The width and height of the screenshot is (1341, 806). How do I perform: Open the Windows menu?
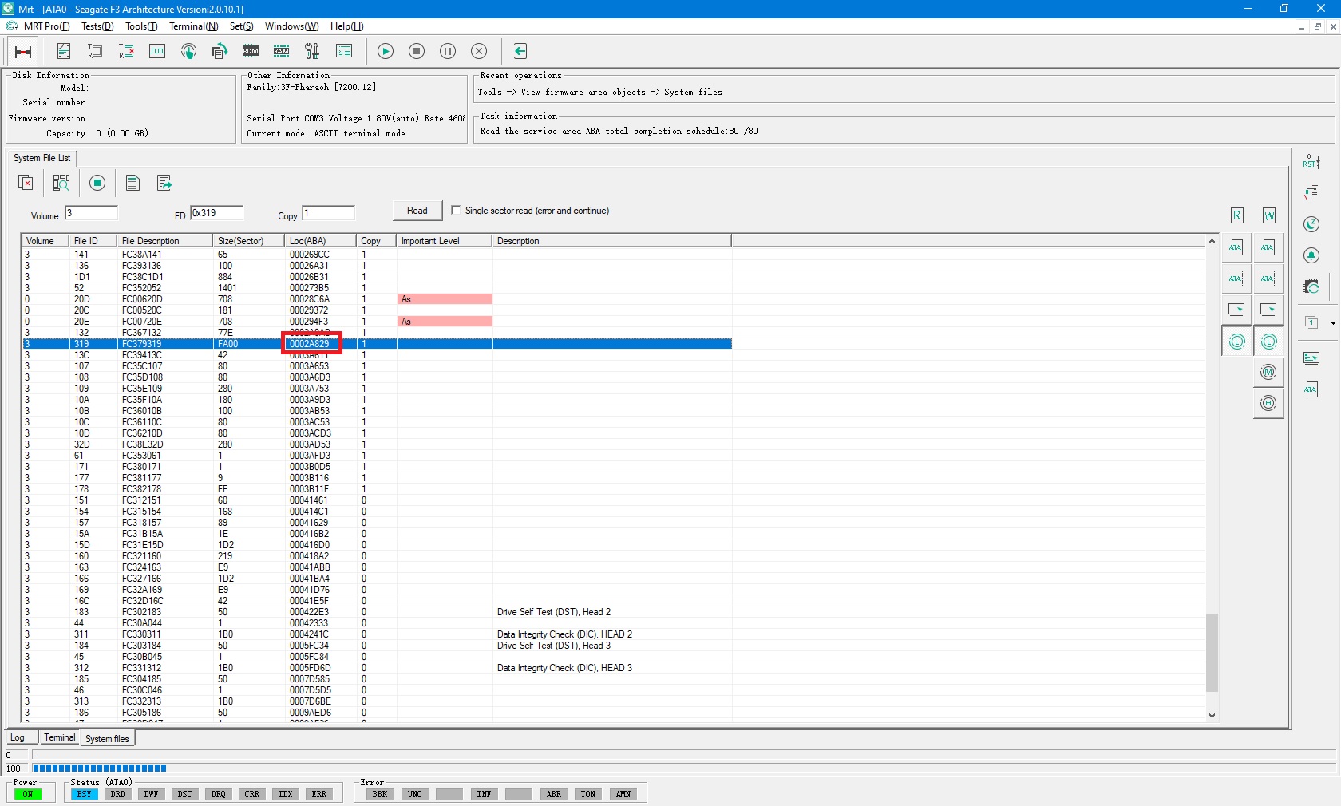point(291,26)
